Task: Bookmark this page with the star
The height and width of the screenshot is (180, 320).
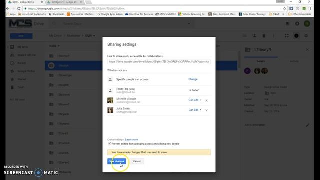Action: [284, 9]
